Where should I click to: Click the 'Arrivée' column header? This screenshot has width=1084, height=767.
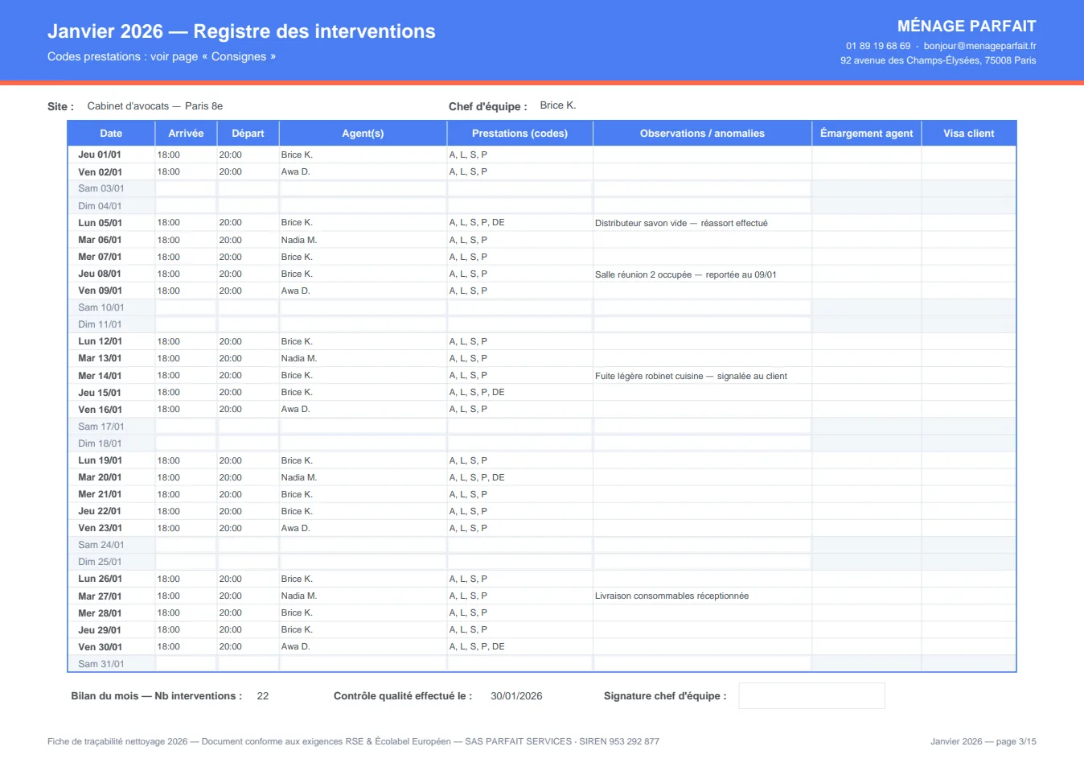point(186,134)
